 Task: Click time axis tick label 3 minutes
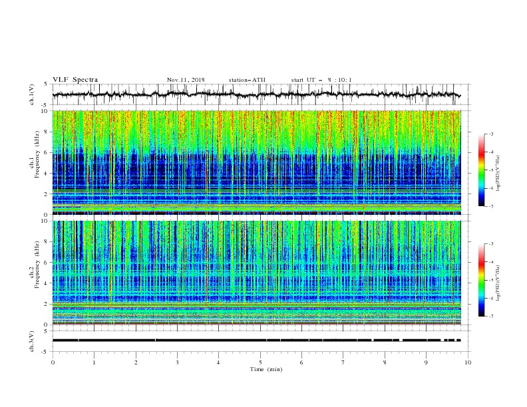pos(177,362)
